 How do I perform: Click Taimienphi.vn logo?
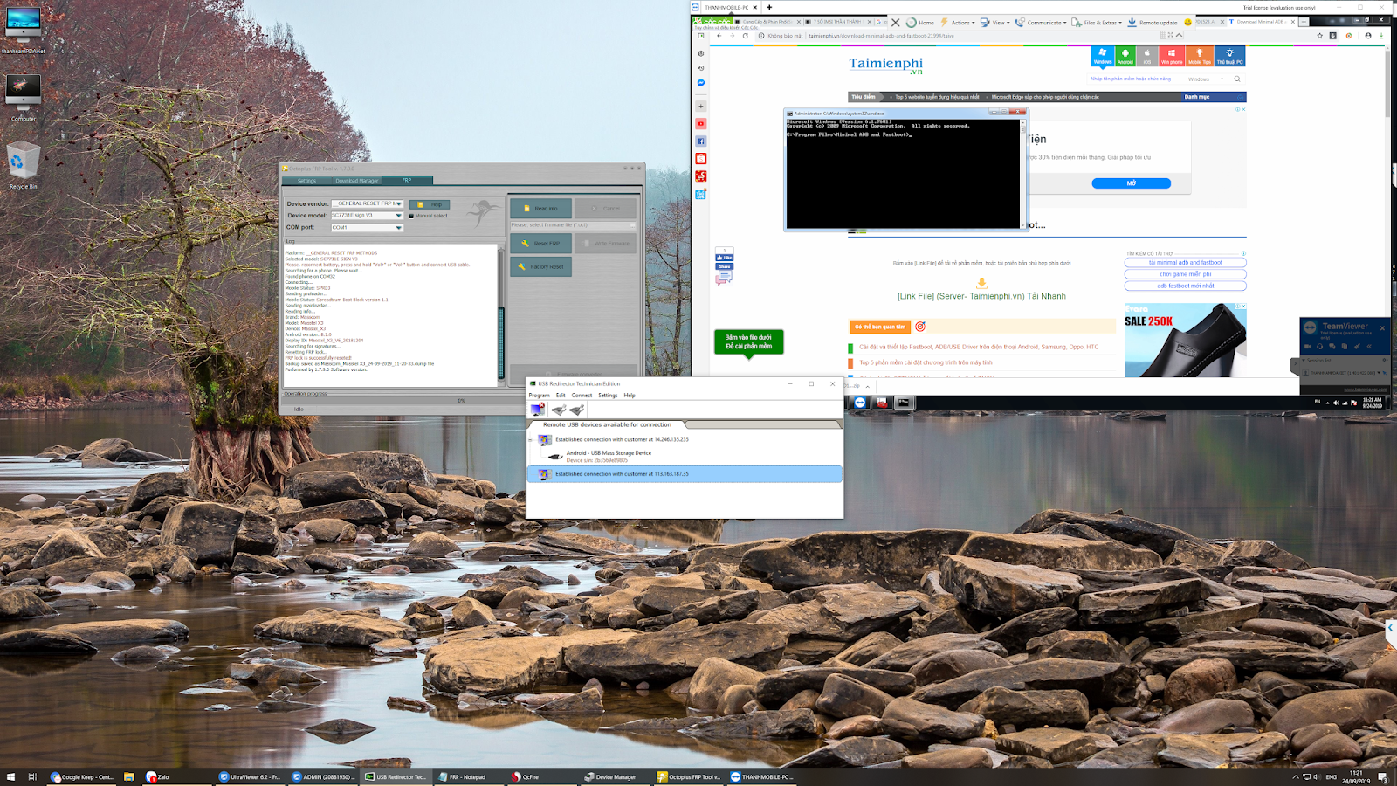pos(886,65)
